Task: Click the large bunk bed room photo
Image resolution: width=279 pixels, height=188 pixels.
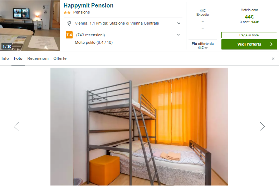Action: [139, 126]
